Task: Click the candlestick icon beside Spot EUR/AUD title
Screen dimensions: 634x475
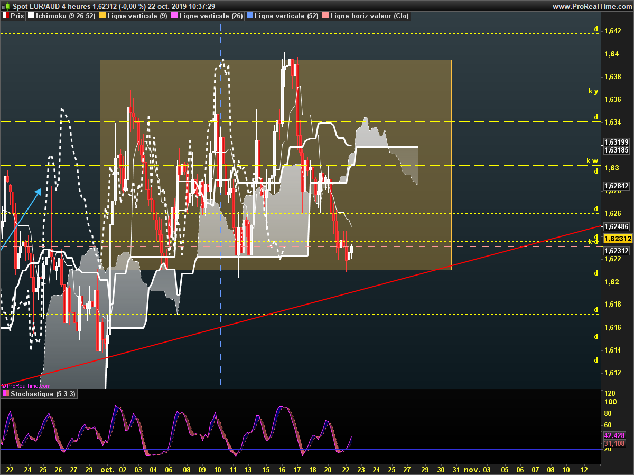Action: coord(6,6)
